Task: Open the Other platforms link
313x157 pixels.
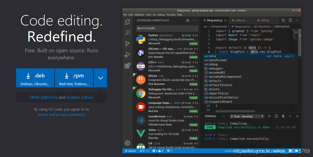Action: point(43,98)
